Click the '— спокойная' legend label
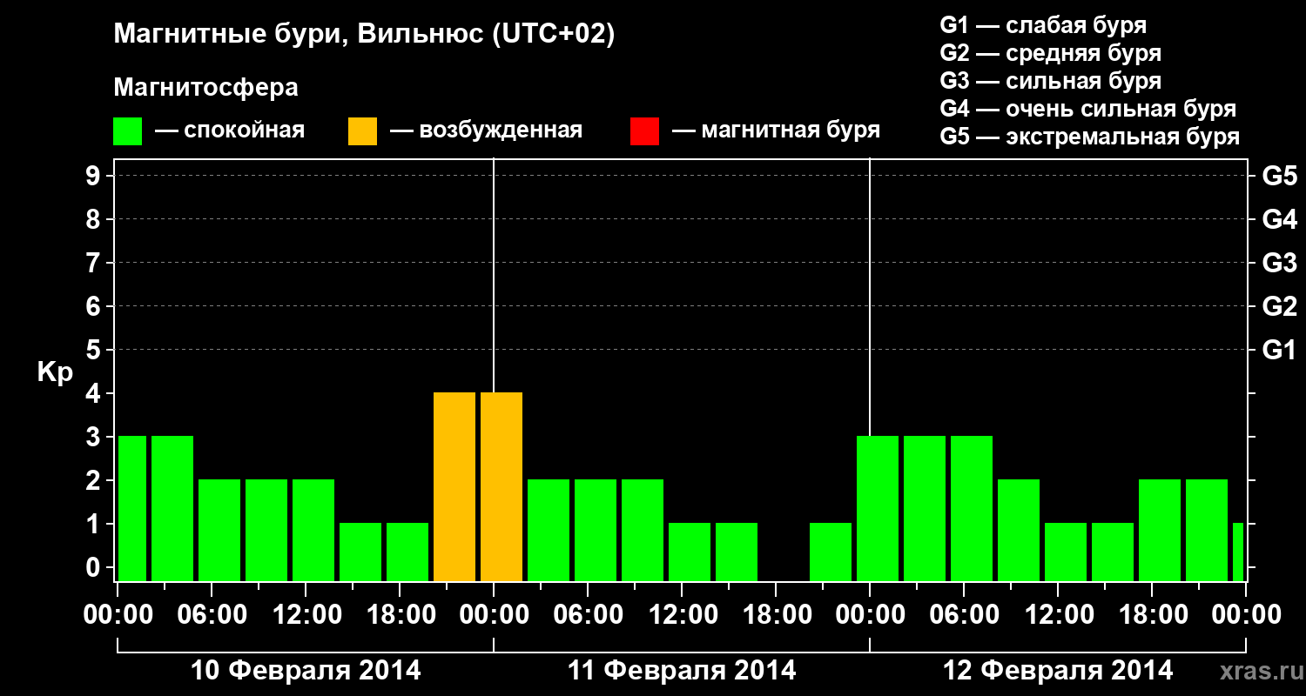The width and height of the screenshot is (1306, 696). tap(230, 130)
